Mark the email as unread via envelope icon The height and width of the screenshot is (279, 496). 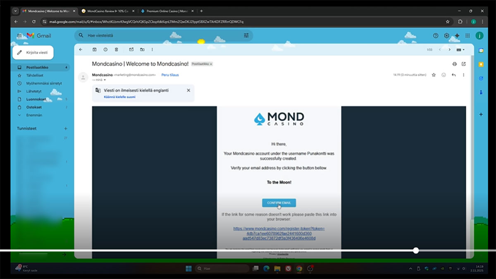click(131, 50)
